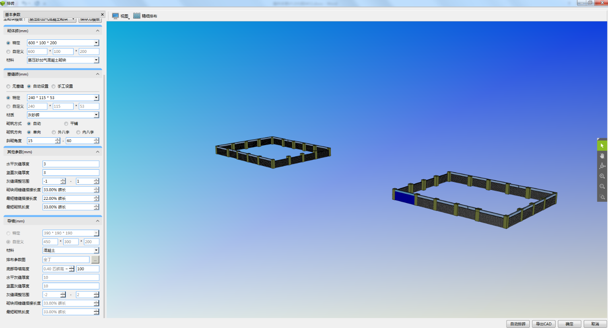
Task: Open 排布参数图 browse button
Action: [x=95, y=260]
